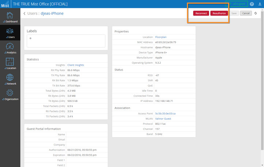Select the Users sidebar icon
Viewport: 264px width, 167px height.
click(x=10, y=32)
